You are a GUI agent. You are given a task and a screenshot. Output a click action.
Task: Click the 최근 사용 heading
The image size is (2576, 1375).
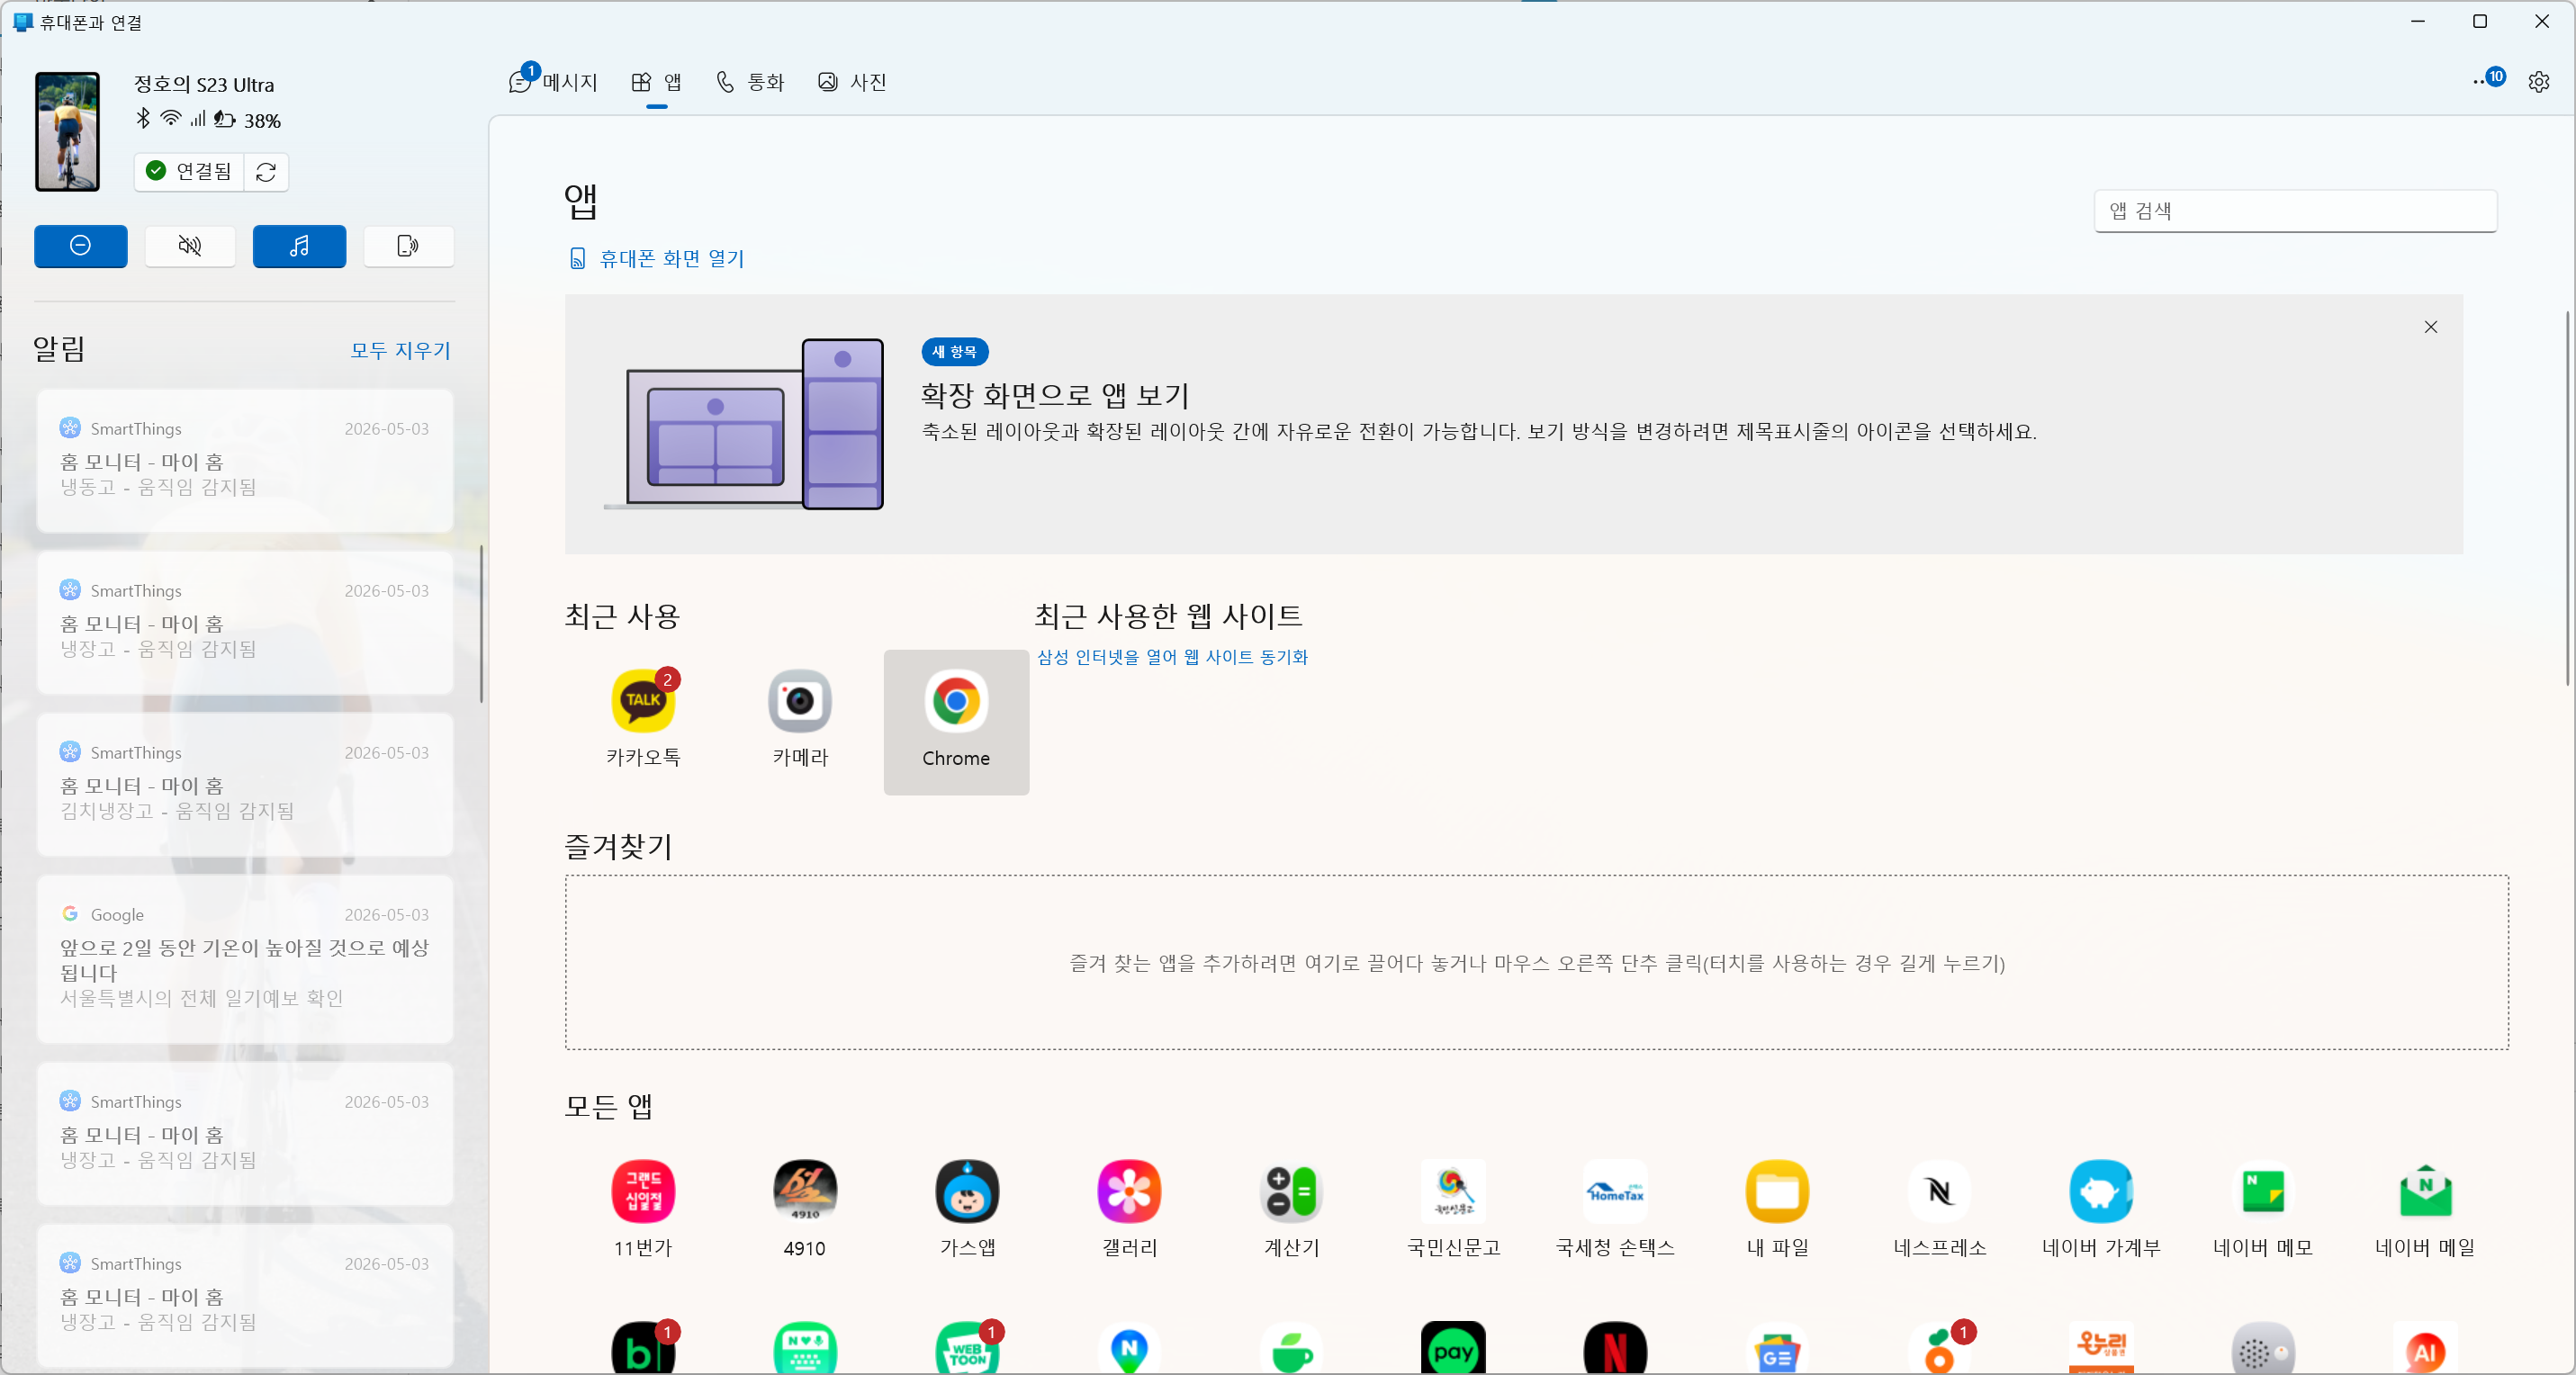pos(622,616)
